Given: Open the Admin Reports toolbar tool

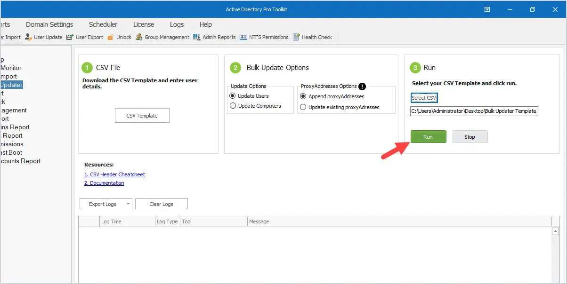Looking at the screenshot, I should coord(214,37).
